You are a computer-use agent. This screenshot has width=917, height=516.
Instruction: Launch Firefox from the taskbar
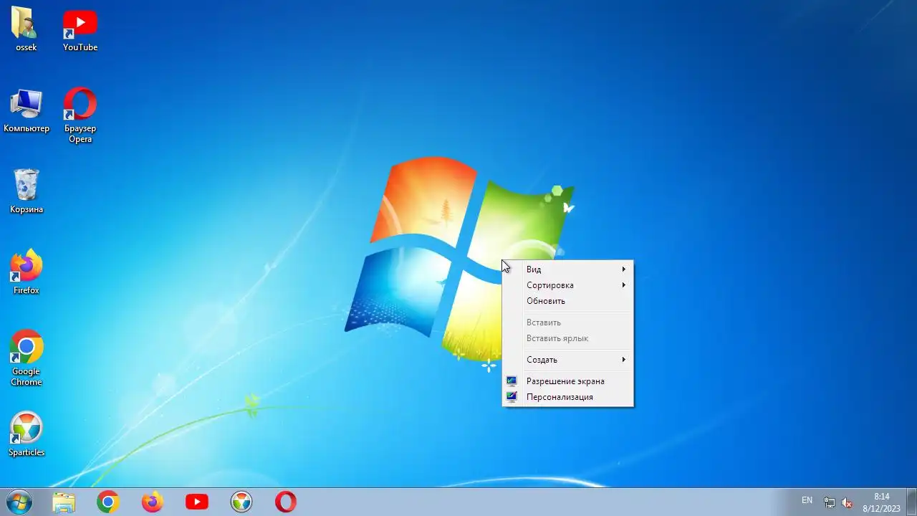[x=153, y=502]
